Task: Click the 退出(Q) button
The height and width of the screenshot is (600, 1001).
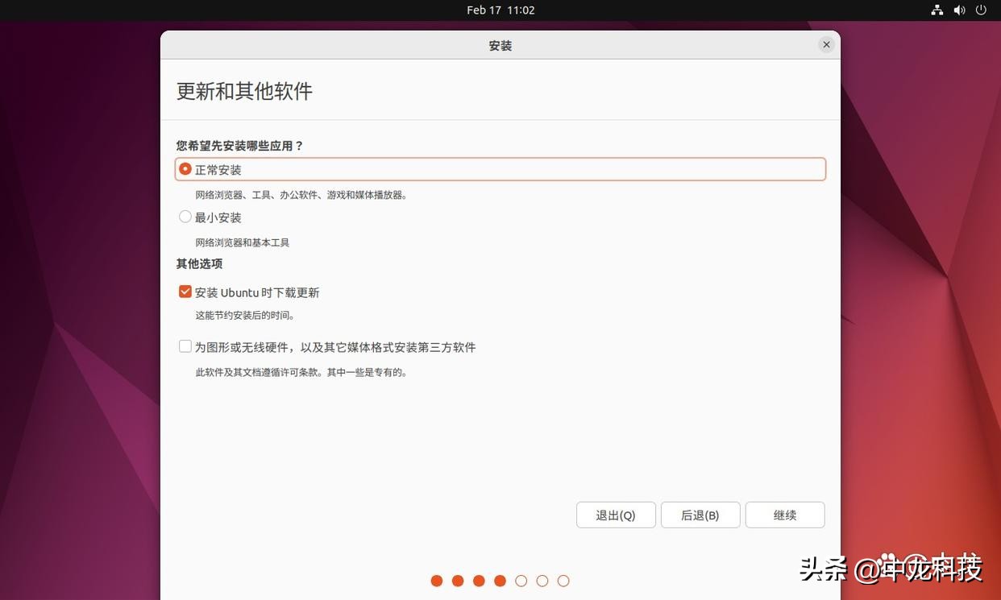Action: tap(616, 514)
